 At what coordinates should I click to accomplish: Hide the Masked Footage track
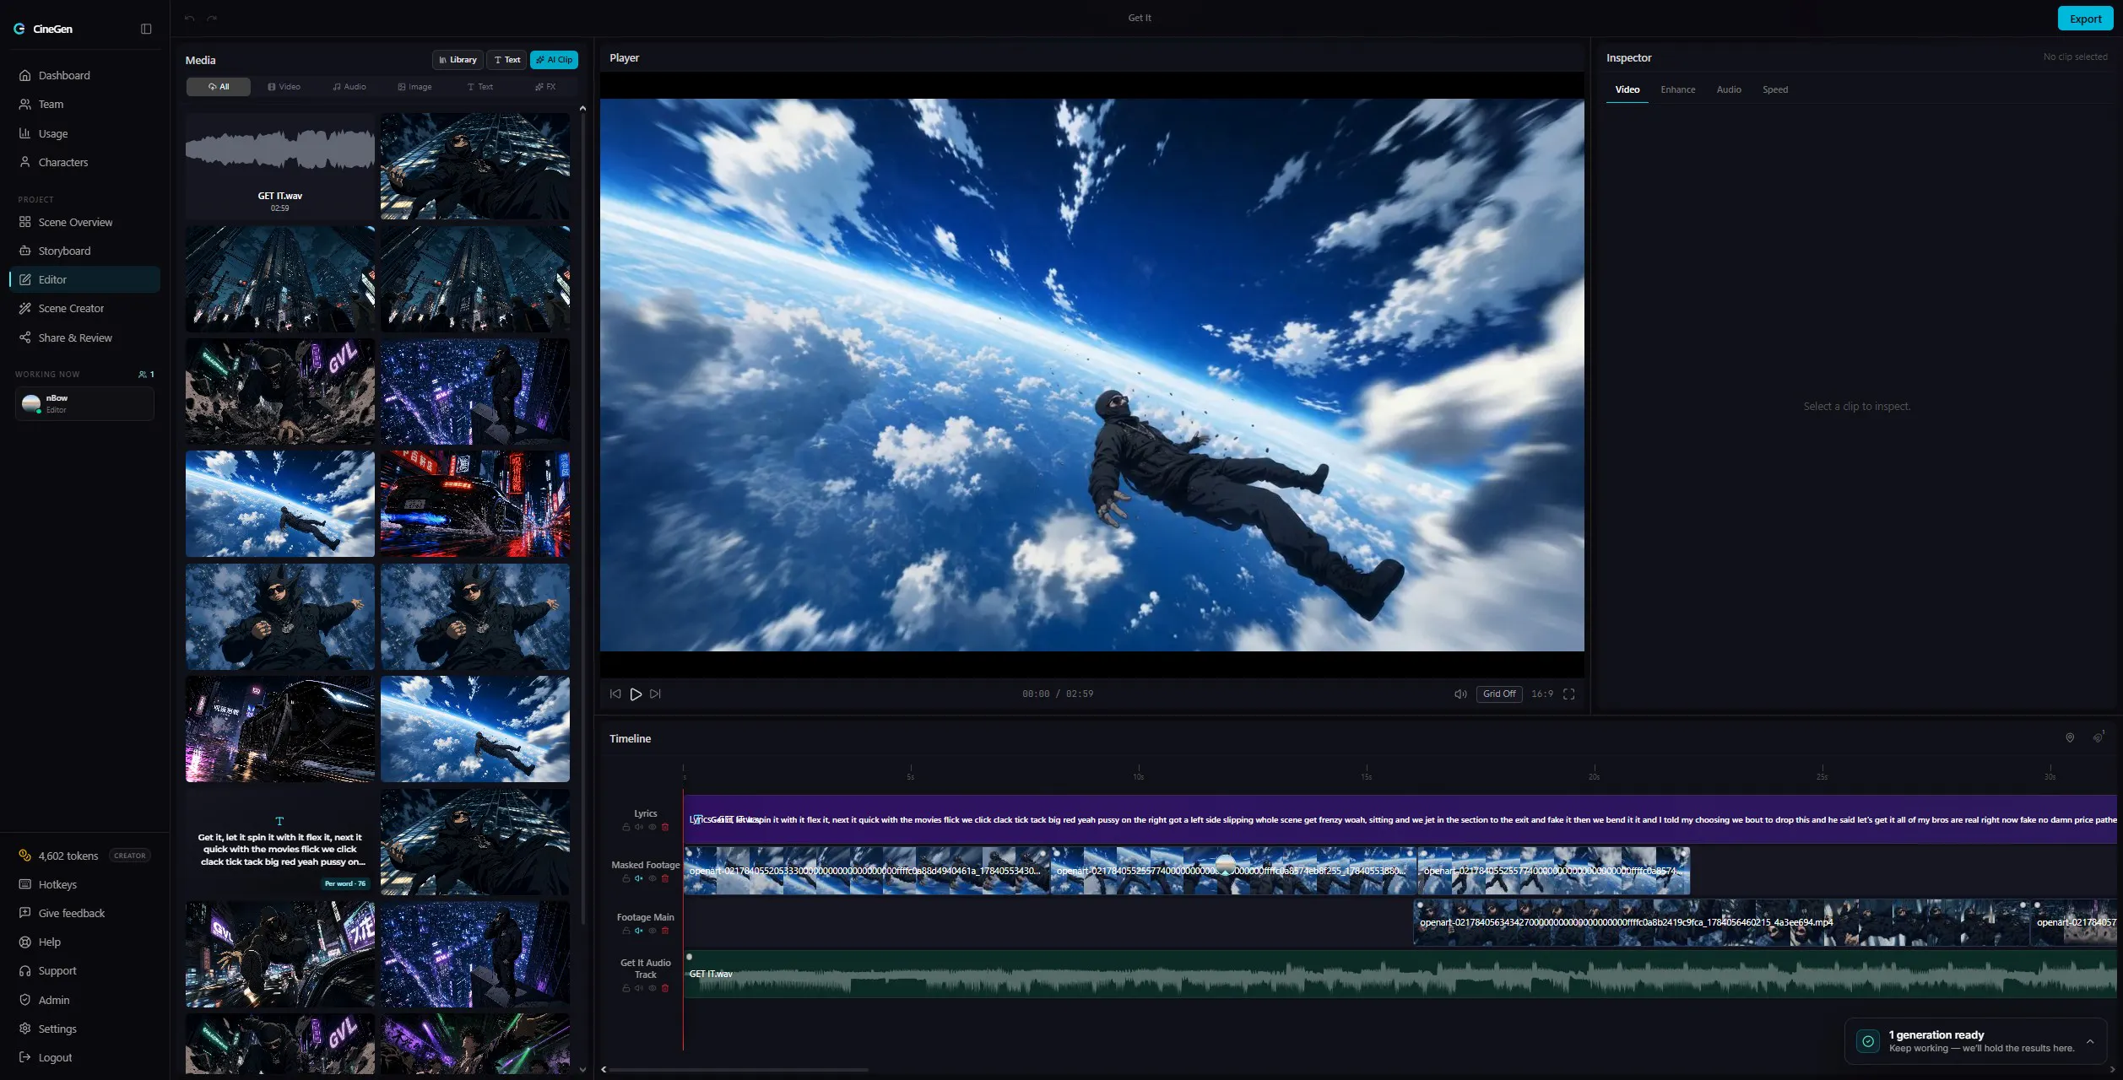click(x=652, y=878)
